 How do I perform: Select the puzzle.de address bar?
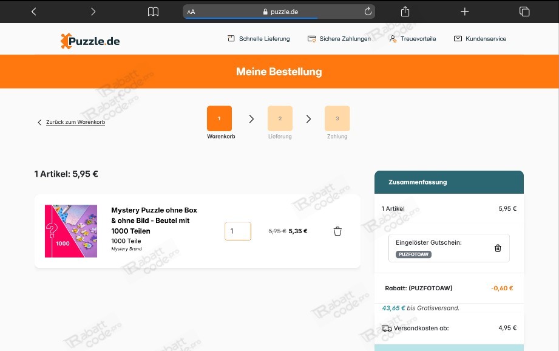coord(279,12)
